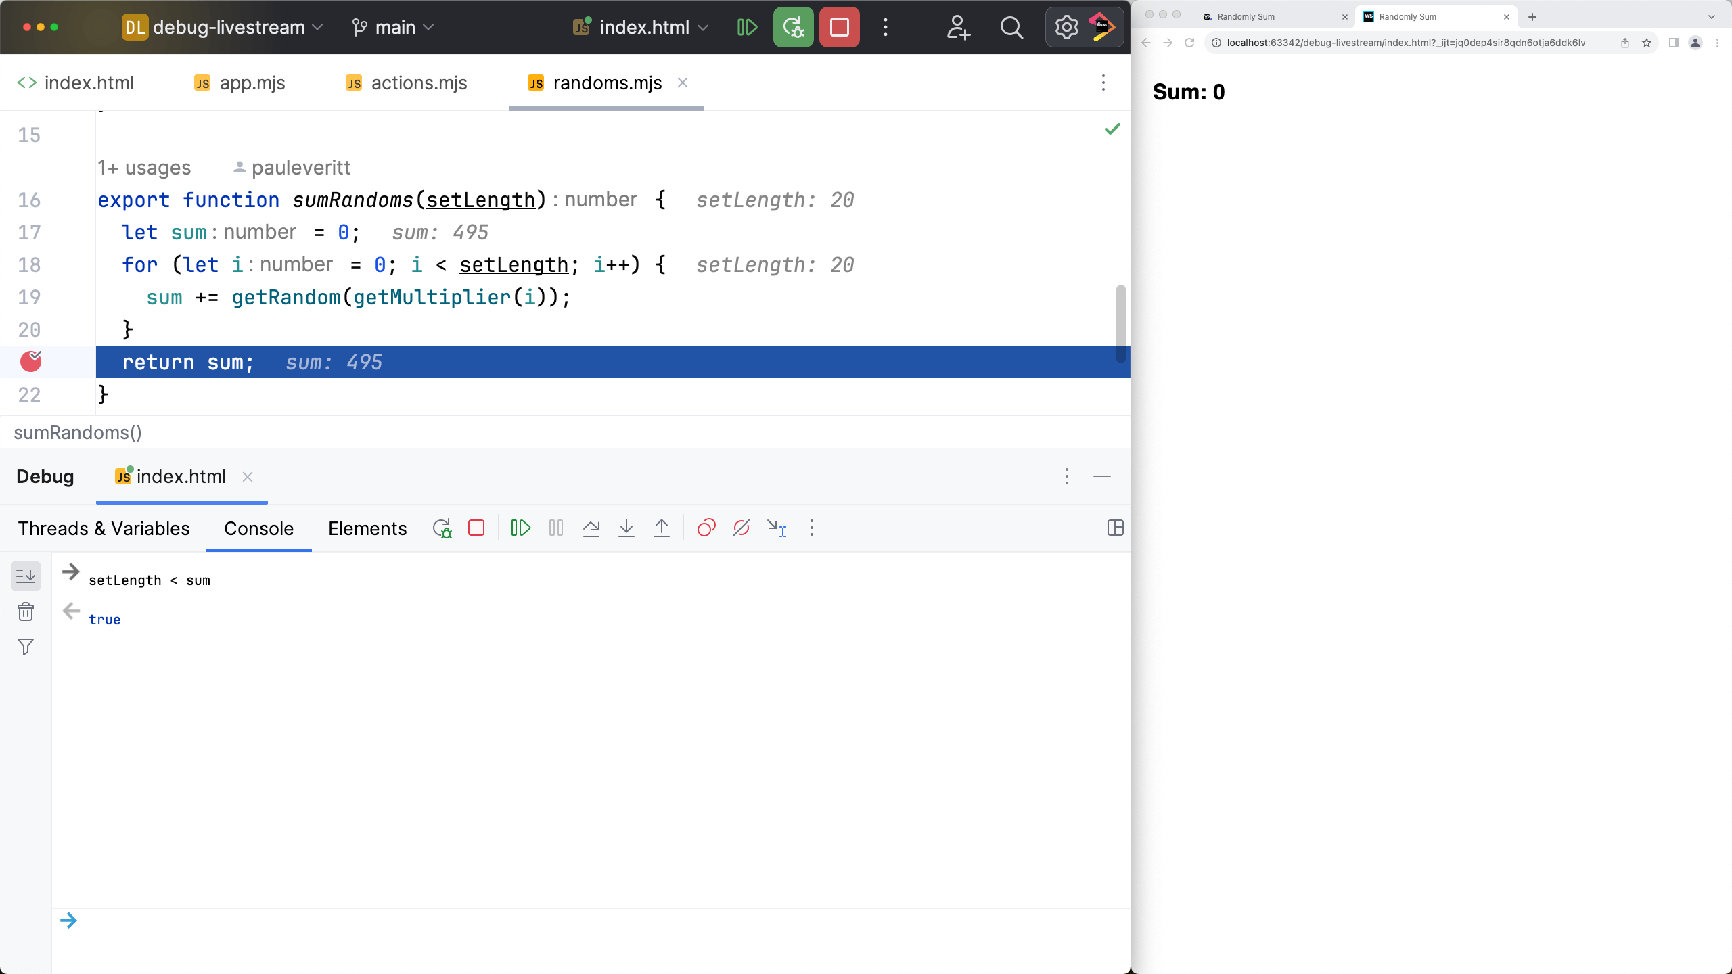This screenshot has height=974, width=1732.
Task: Click the stop debugging icon
Action: (477, 528)
